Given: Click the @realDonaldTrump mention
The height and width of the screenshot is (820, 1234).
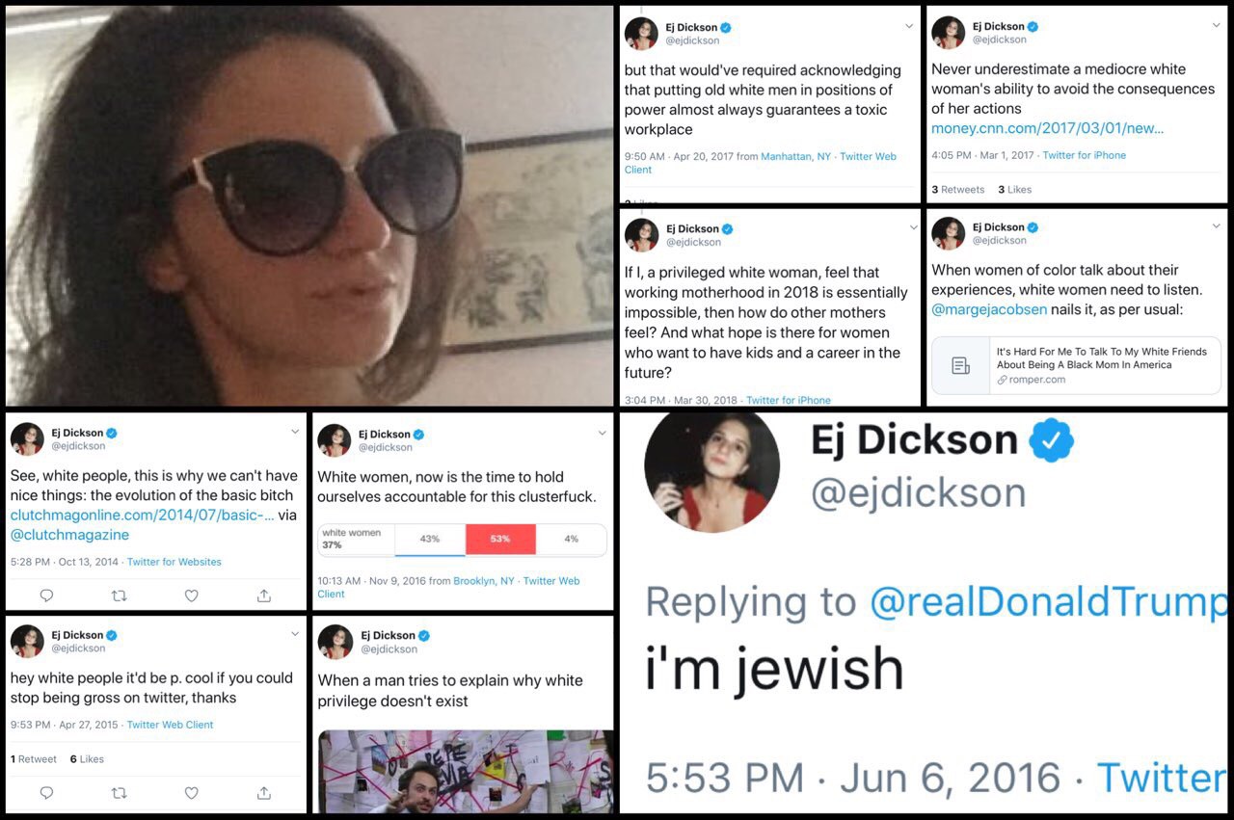Looking at the screenshot, I should click(1049, 602).
